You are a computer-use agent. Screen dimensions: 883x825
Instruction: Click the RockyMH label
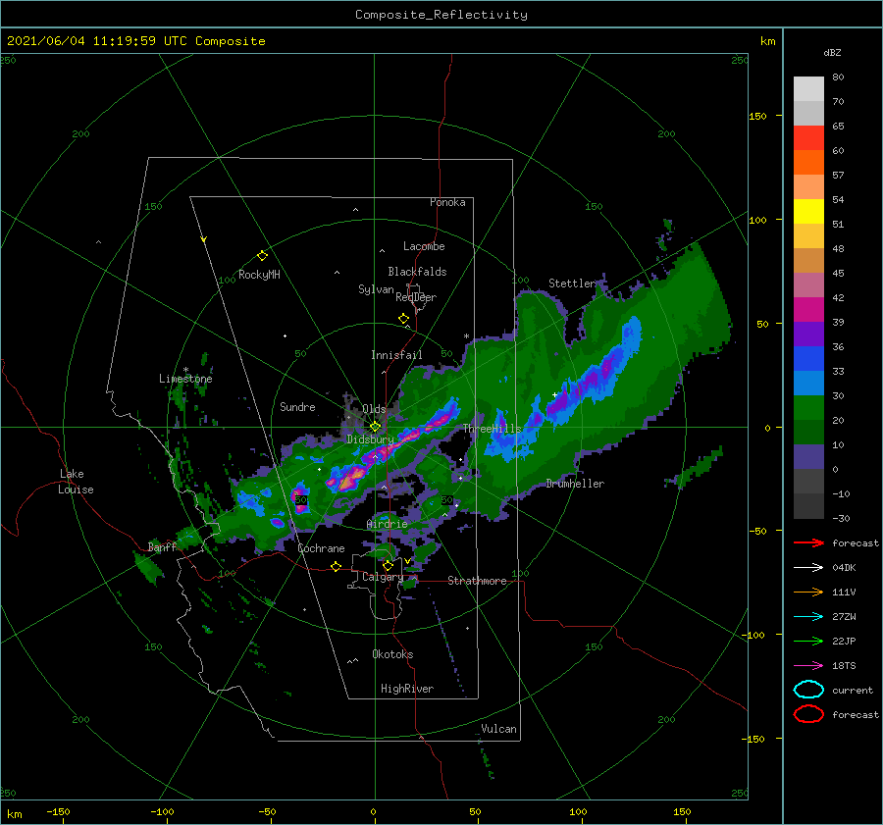[259, 275]
